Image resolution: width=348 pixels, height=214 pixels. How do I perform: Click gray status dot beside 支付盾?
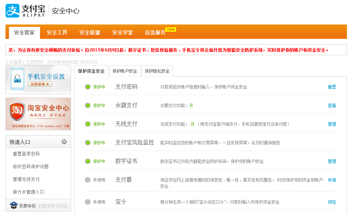coord(88,180)
